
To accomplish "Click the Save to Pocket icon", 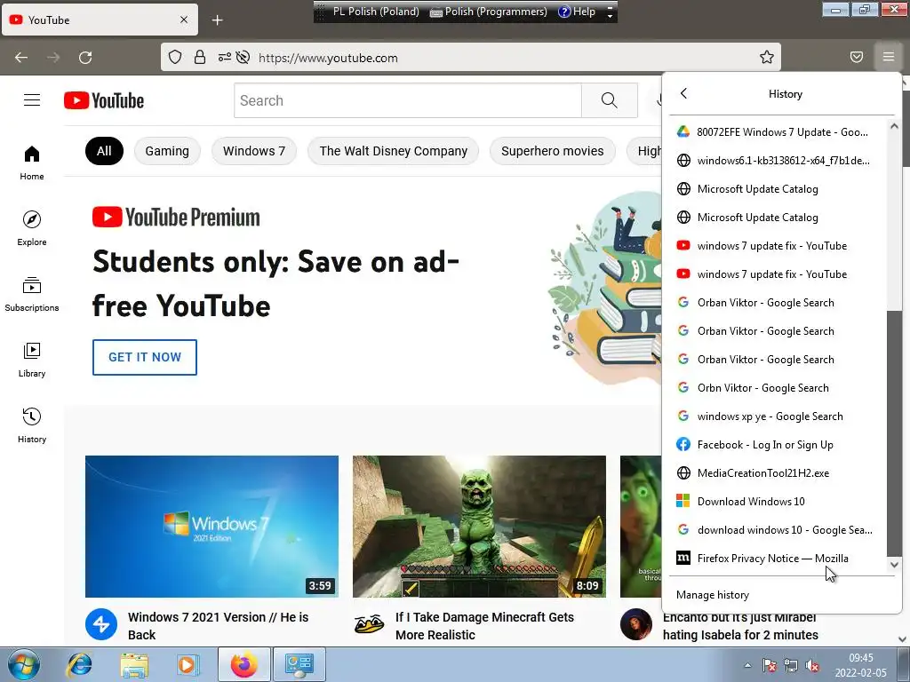I will [x=856, y=57].
